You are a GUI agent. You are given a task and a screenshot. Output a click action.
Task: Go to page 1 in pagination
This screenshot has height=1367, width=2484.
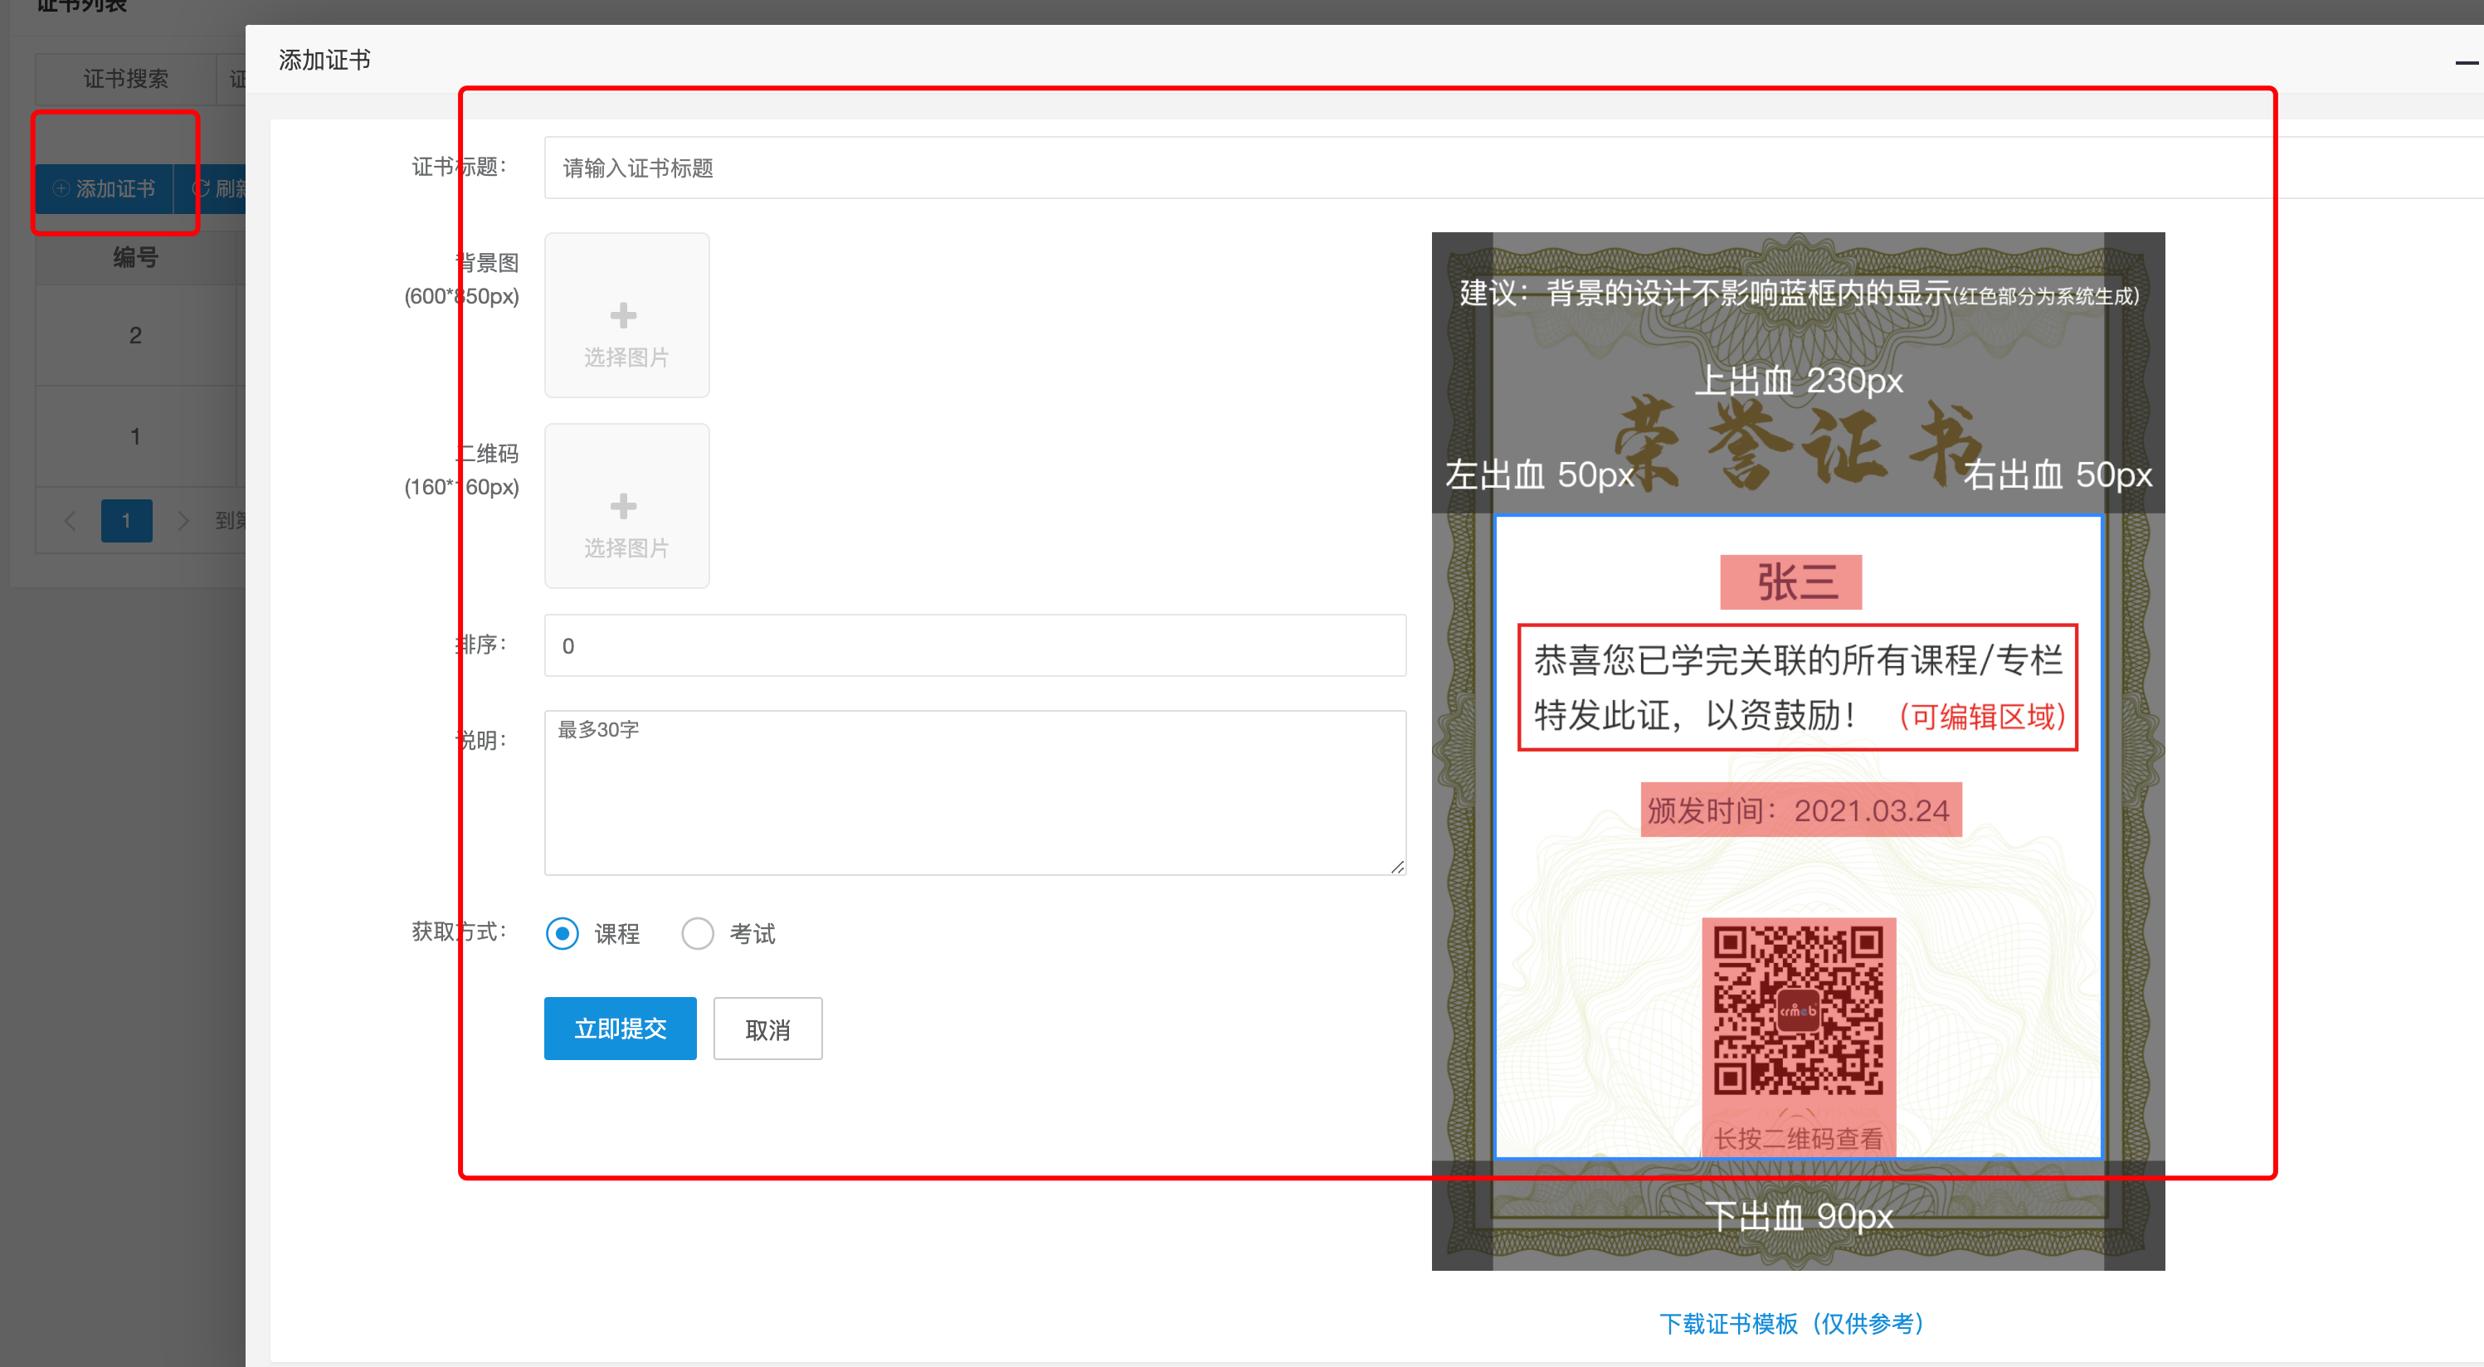pyautogui.click(x=126, y=521)
